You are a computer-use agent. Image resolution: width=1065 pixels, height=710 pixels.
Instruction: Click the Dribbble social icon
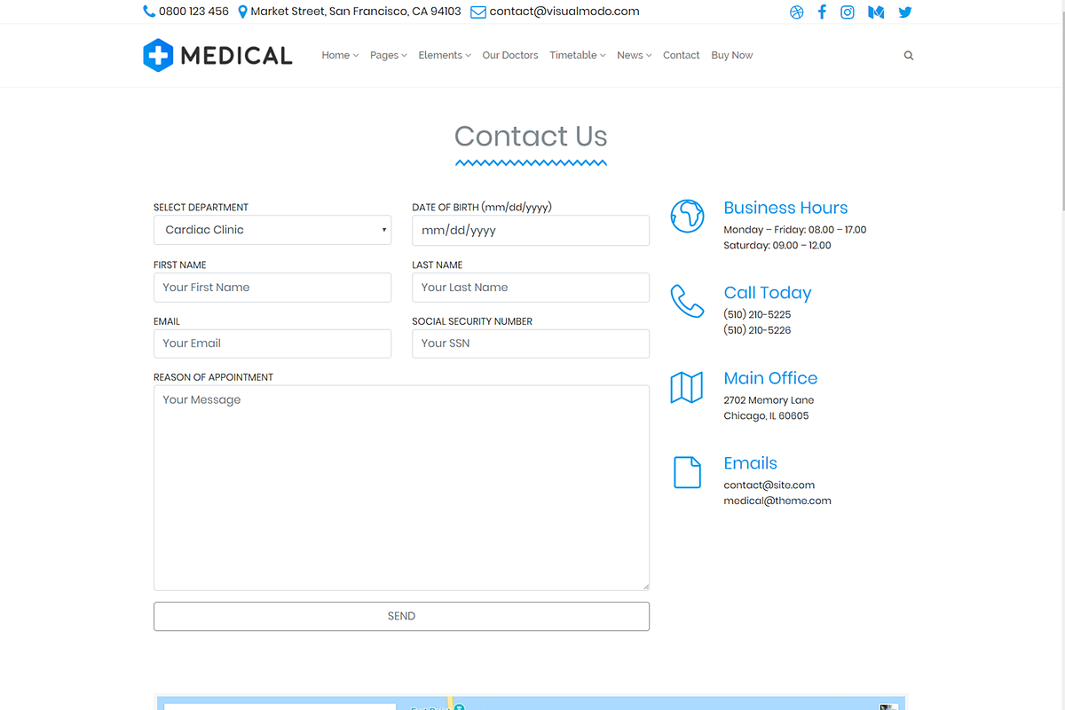(796, 12)
